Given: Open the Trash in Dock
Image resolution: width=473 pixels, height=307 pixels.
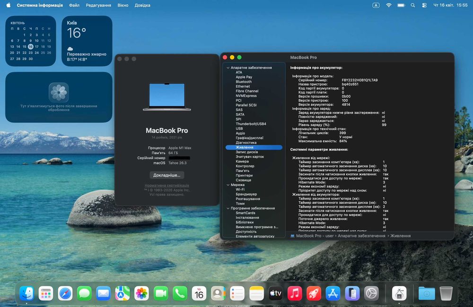Looking at the screenshot, I should pyautogui.click(x=446, y=293).
